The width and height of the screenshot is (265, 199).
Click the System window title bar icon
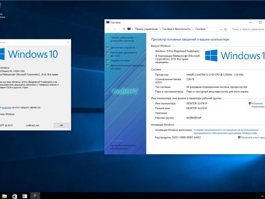click(x=108, y=22)
